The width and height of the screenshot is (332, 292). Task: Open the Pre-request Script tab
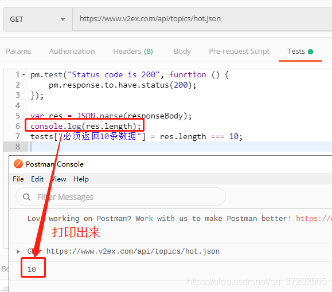pos(239,52)
